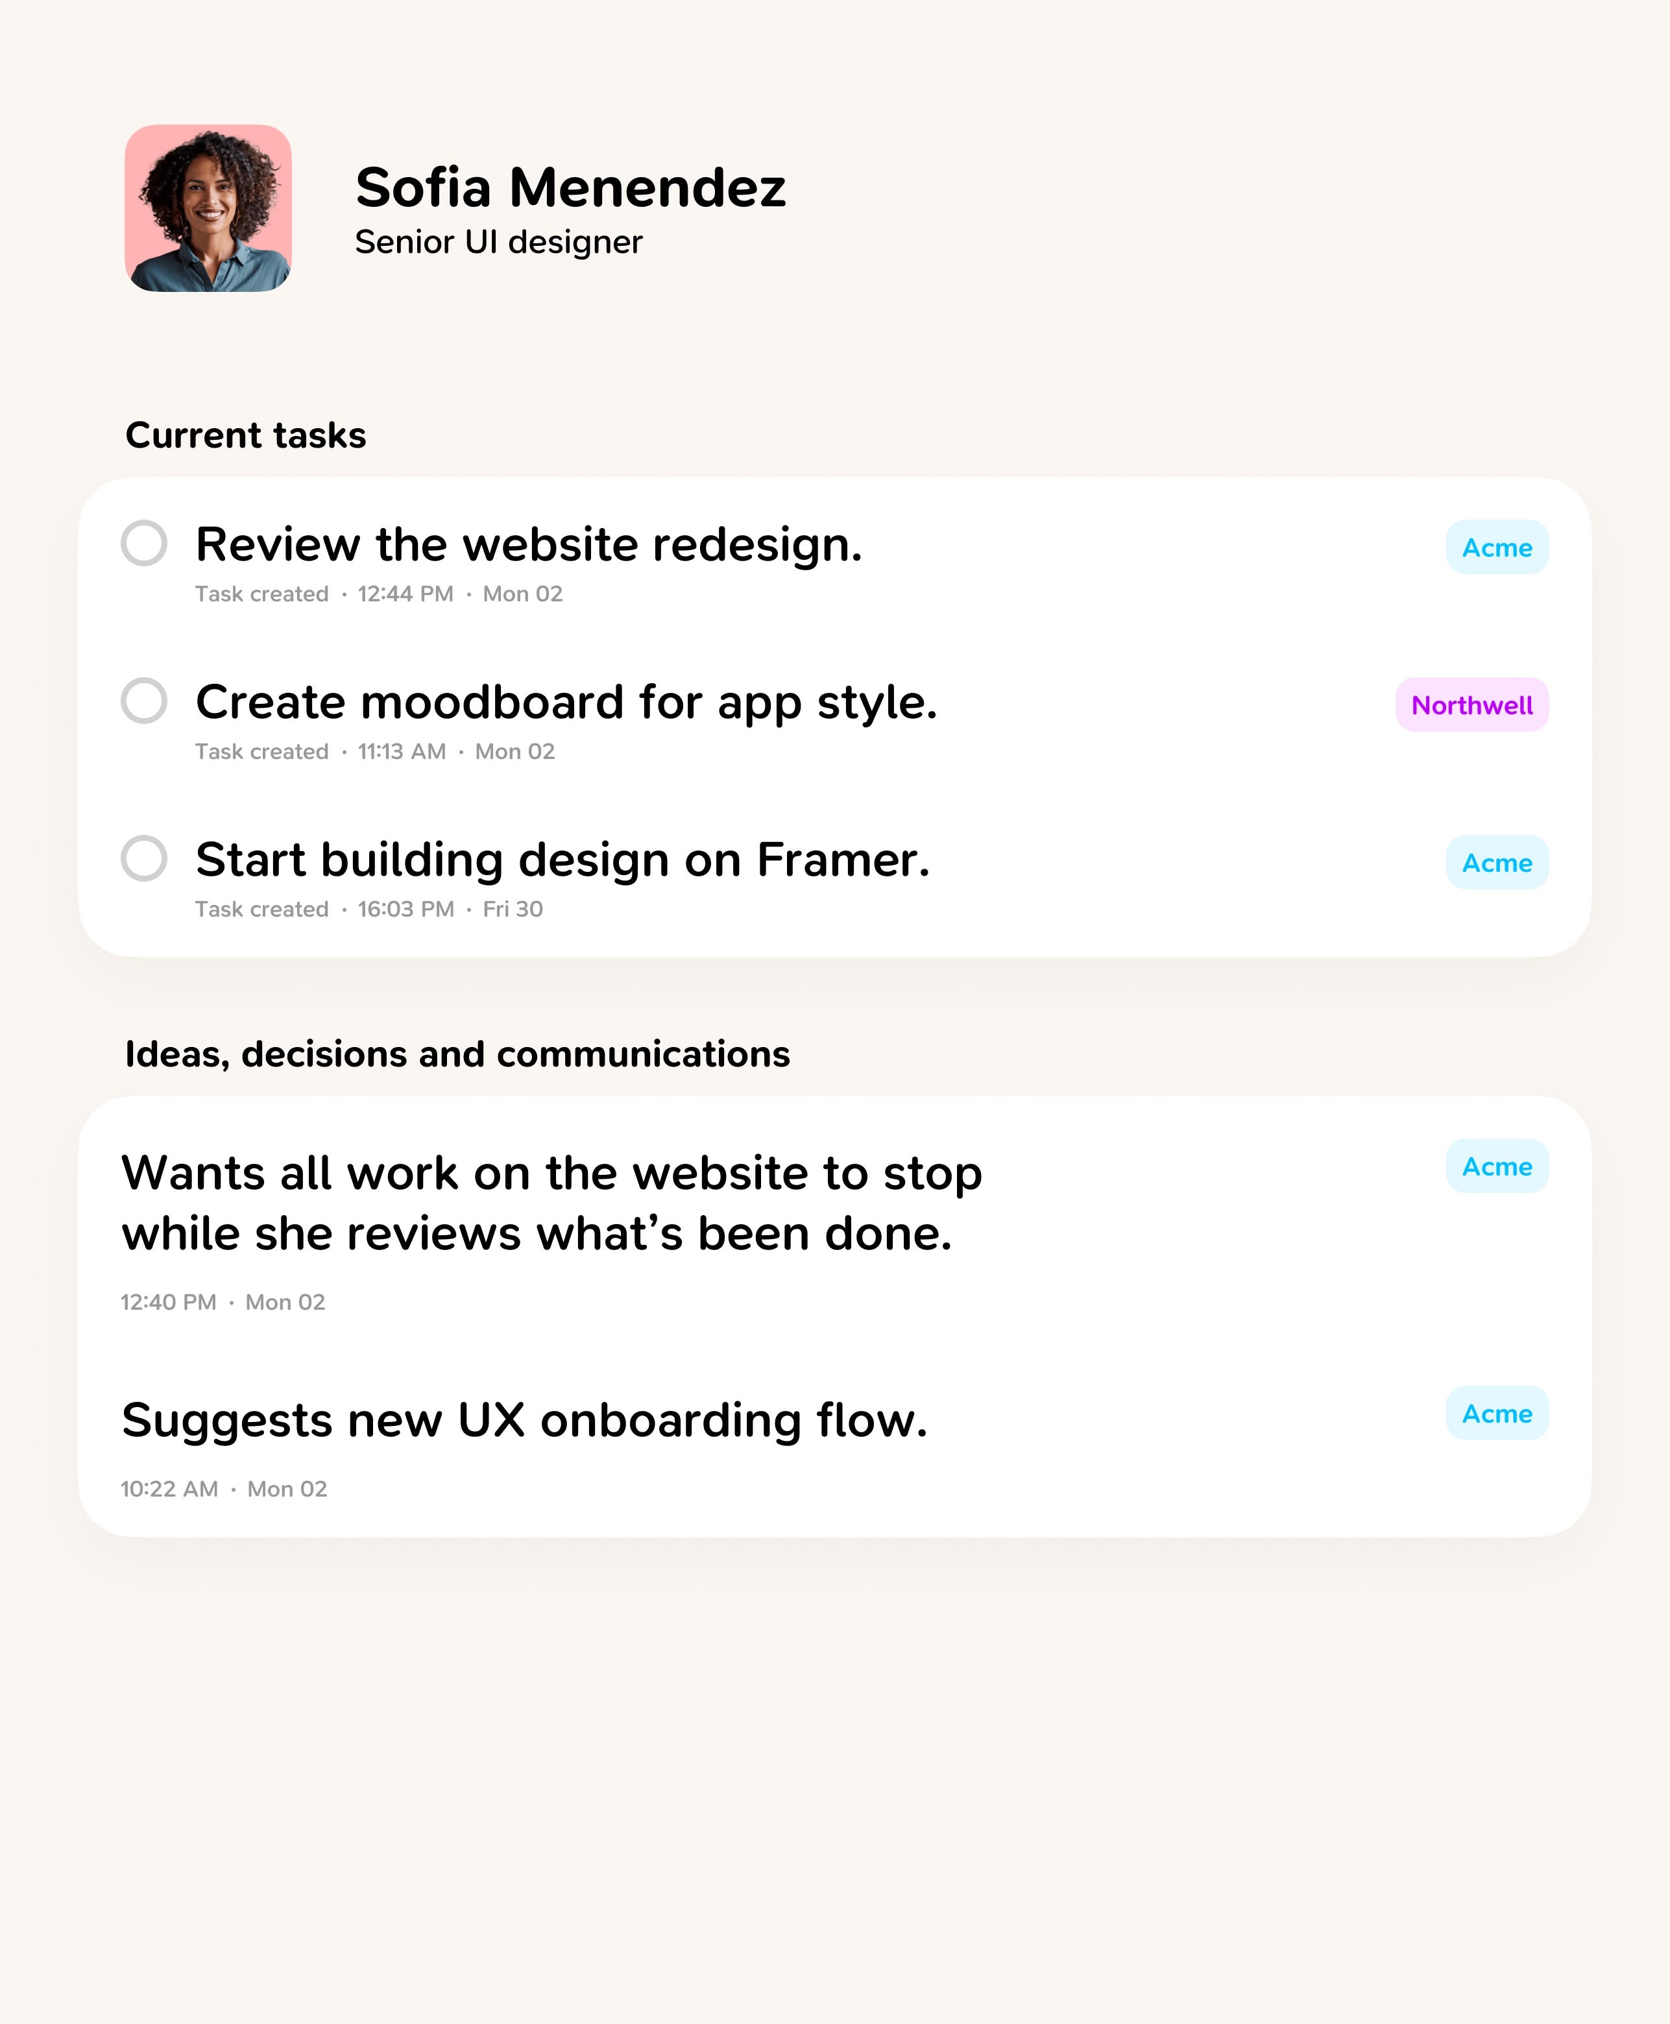Image resolution: width=1670 pixels, height=2024 pixels.
Task: Open the Northwell client tag
Action: pos(1472,704)
